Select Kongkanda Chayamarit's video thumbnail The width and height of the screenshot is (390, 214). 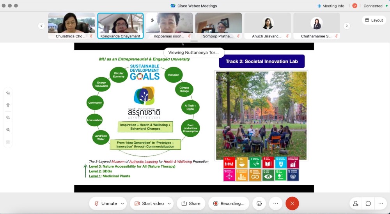(x=121, y=26)
